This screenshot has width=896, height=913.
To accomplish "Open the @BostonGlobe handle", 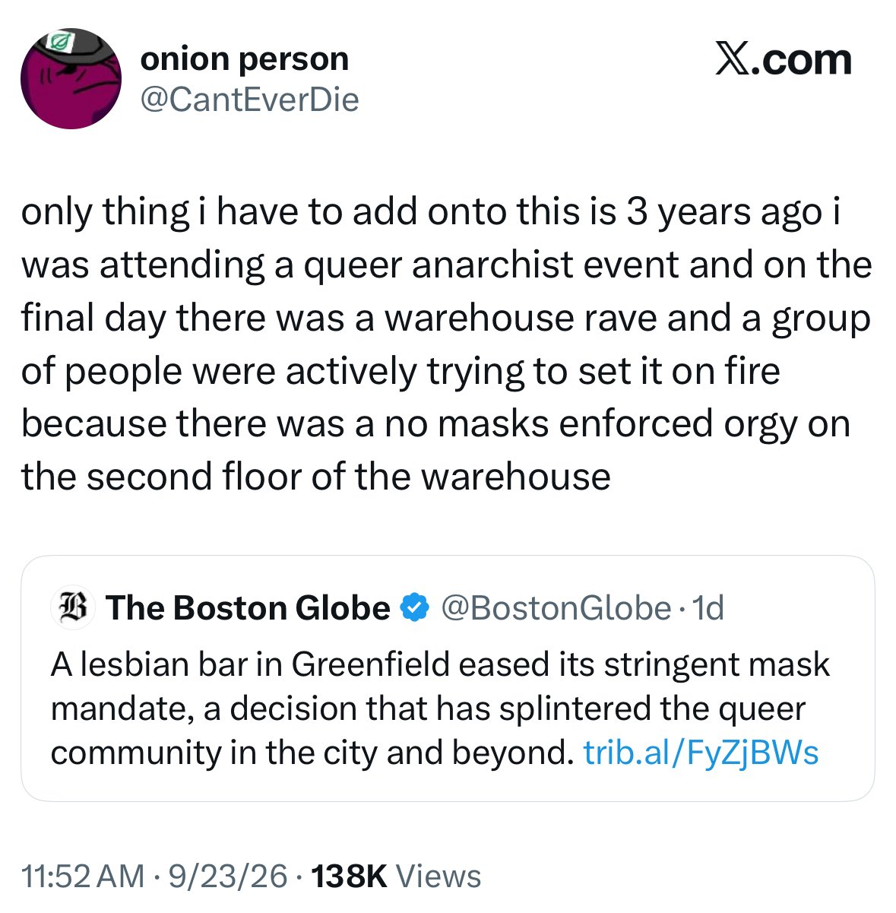I will click(x=556, y=607).
